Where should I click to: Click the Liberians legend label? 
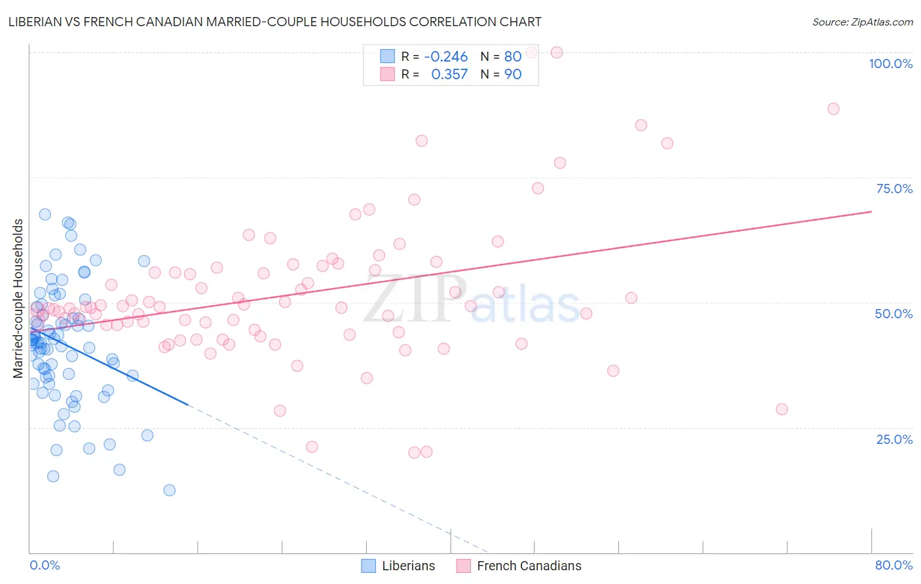409,566
